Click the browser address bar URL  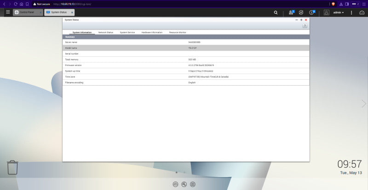pos(72,4)
